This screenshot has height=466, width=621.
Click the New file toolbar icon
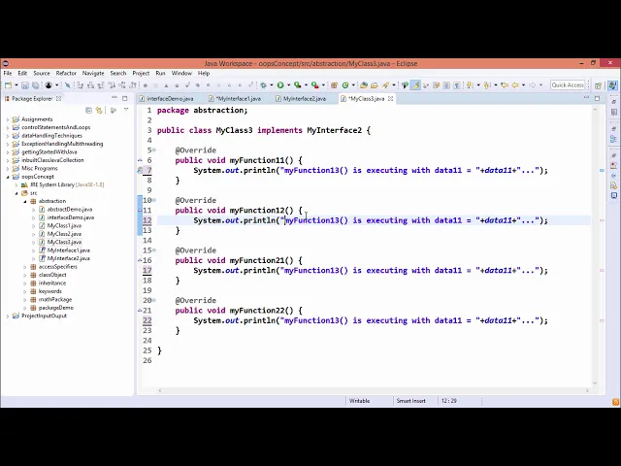point(8,84)
